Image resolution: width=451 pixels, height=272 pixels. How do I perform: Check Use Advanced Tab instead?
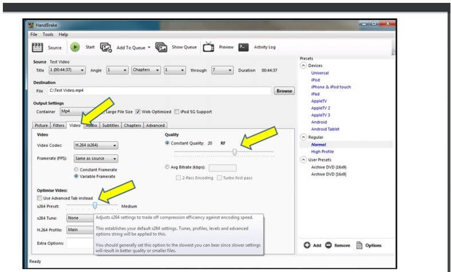tap(40, 198)
